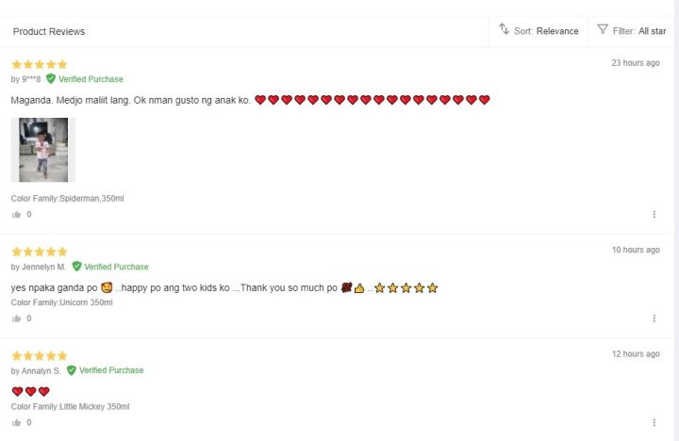
Task: Click five-star rating on first review
Action: coord(39,64)
